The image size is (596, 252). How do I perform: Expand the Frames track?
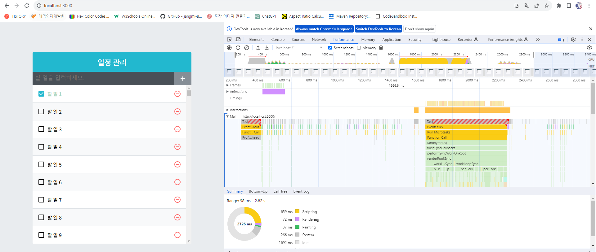[227, 85]
